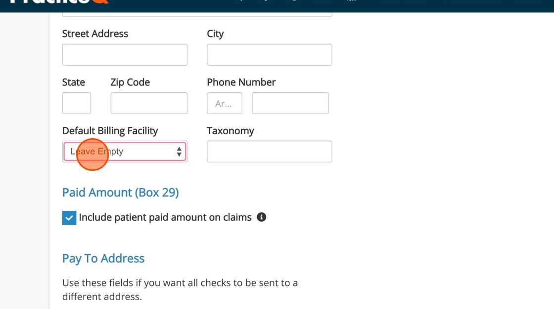Viewport: 554px width, 309px height.
Task: Click the Zip Code label text
Action: tap(130, 82)
